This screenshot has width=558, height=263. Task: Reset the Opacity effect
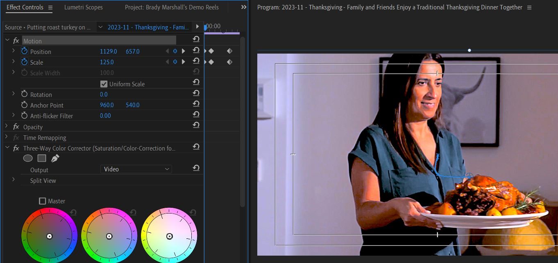[196, 125]
